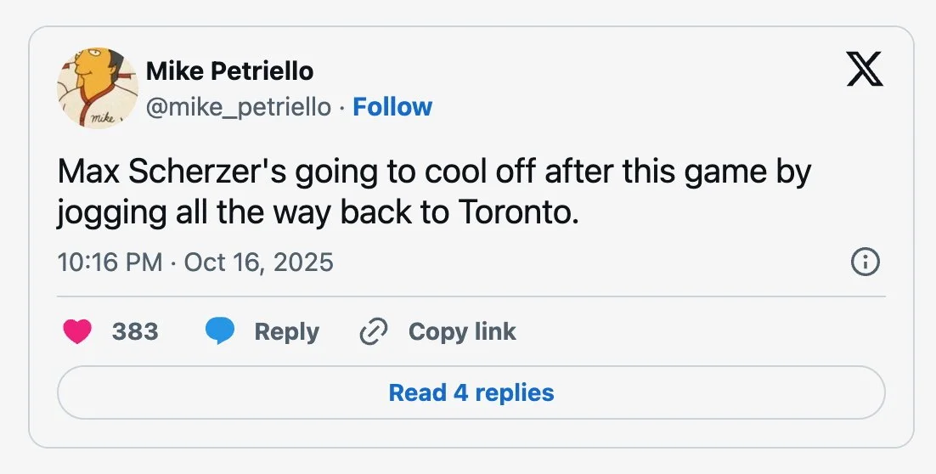
Task: Click the 383 likes count
Action: [135, 332]
